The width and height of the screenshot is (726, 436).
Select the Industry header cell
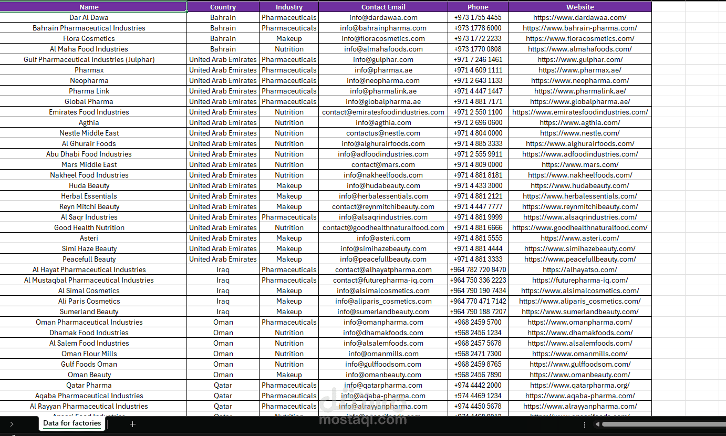289,7
